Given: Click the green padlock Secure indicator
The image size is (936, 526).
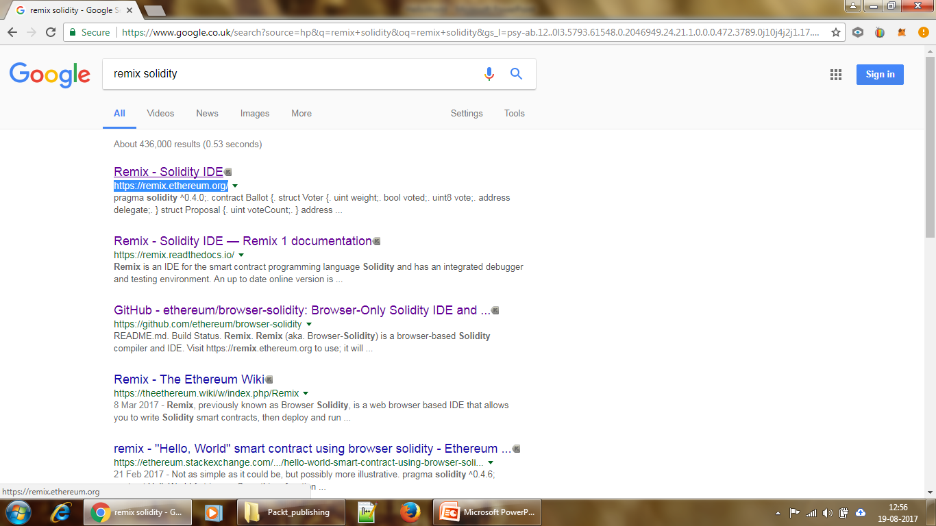Looking at the screenshot, I should (90, 32).
